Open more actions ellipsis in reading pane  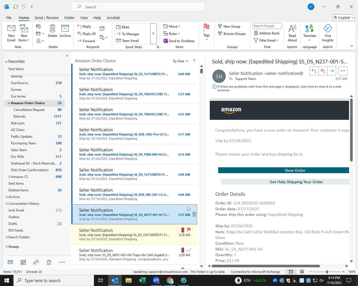click(x=343, y=71)
